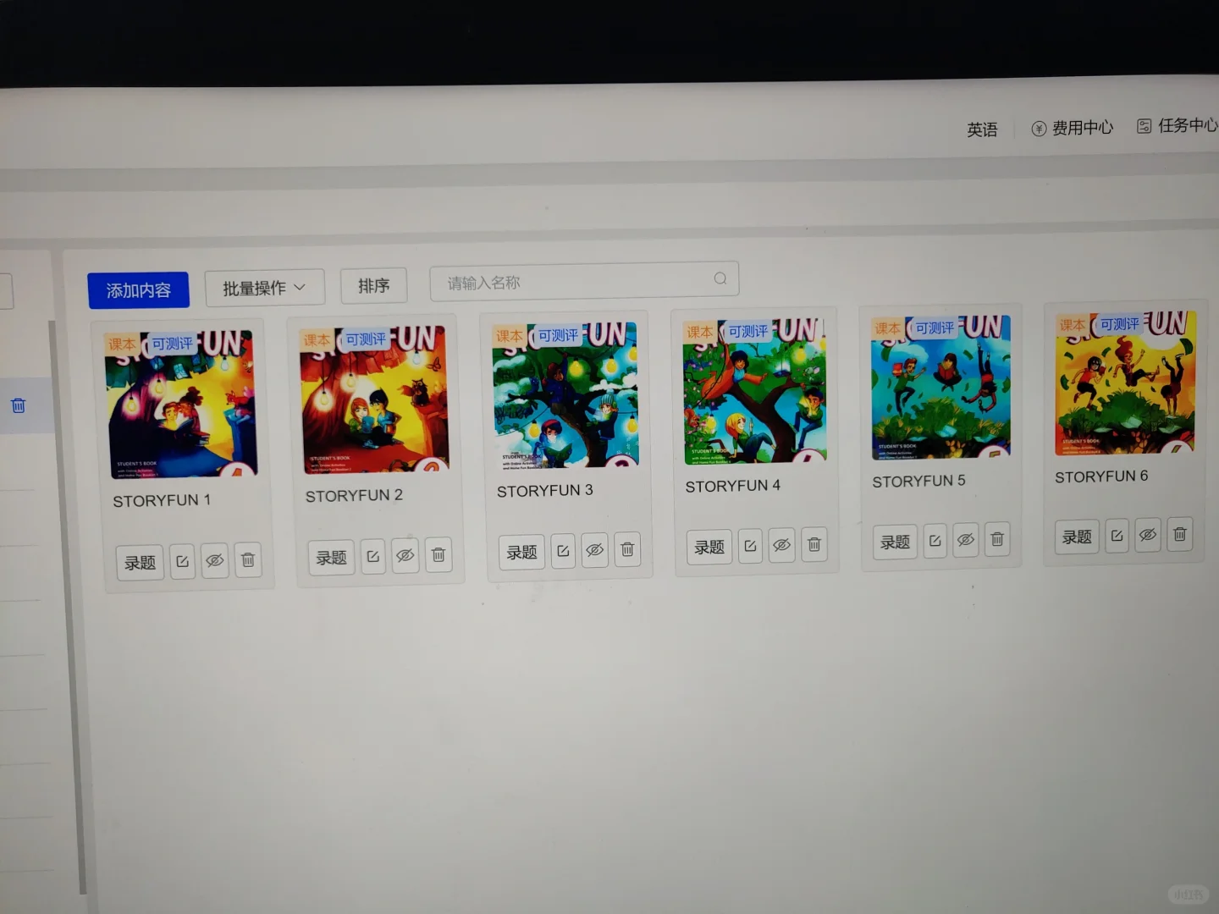
Task: Select the 英语 menu item
Action: (x=982, y=129)
